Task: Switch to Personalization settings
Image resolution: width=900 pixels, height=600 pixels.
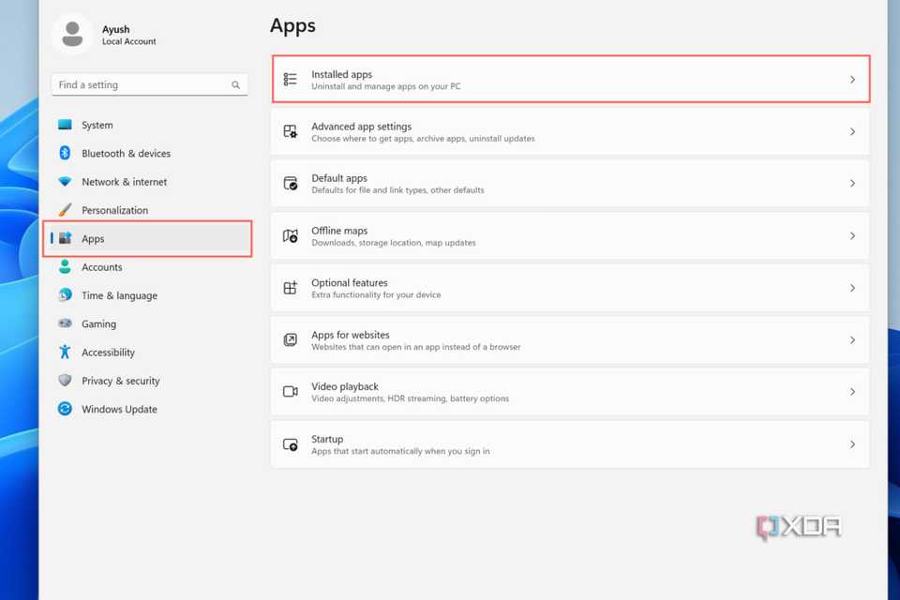Action: click(114, 210)
